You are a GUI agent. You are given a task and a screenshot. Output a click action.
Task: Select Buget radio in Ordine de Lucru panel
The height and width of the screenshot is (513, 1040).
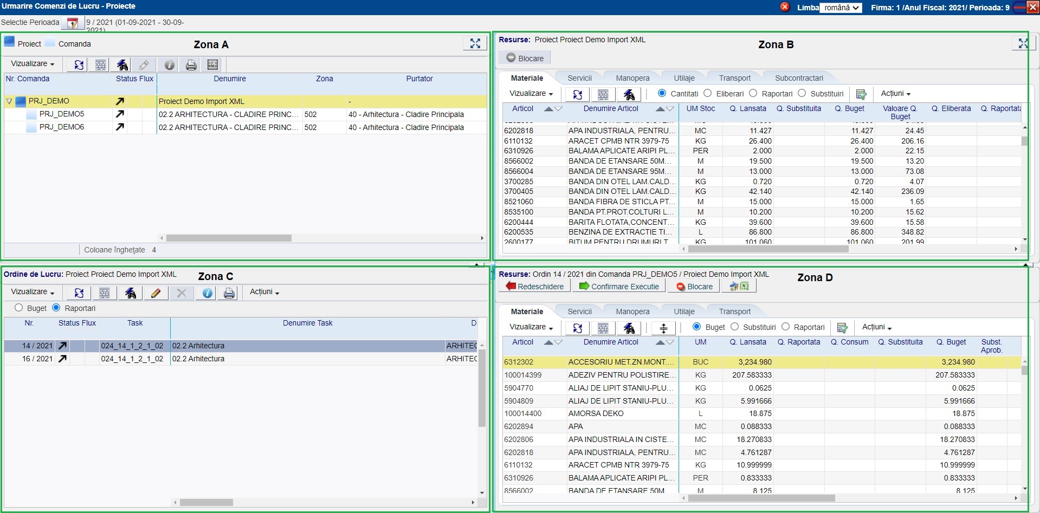pyautogui.click(x=18, y=308)
